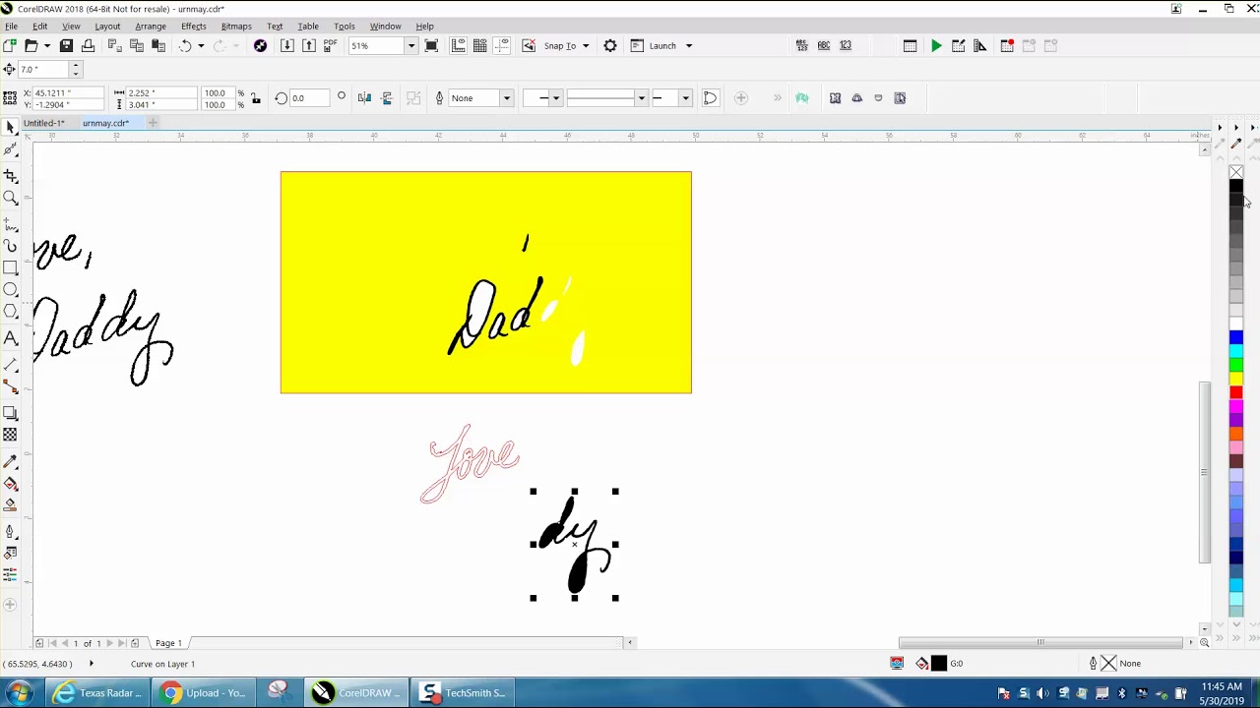The image size is (1260, 708).
Task: Click the Export icon
Action: point(308,45)
